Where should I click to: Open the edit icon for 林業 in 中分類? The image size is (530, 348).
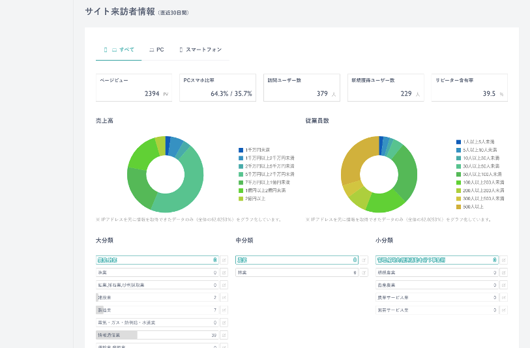pyautogui.click(x=364, y=272)
